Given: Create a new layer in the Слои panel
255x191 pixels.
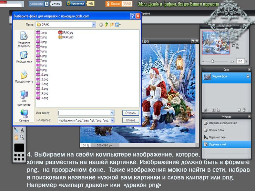Looking at the screenshot, I should (x=239, y=110).
